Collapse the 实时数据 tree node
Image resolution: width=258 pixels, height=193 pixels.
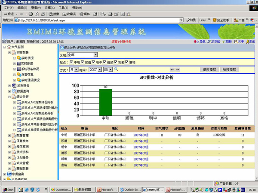pos(9,53)
